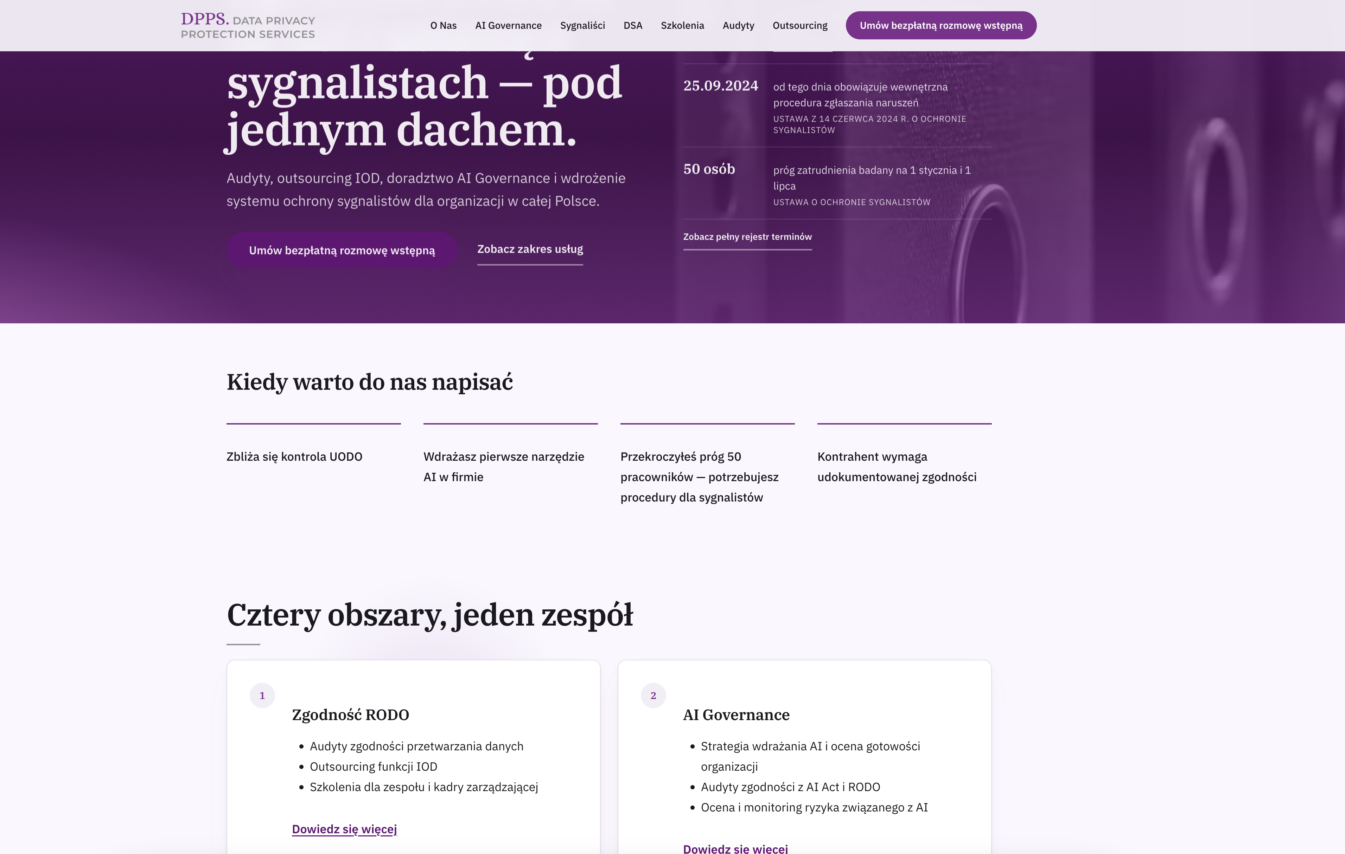Image resolution: width=1345 pixels, height=854 pixels.
Task: Open the O Nas menu item
Action: pos(443,26)
